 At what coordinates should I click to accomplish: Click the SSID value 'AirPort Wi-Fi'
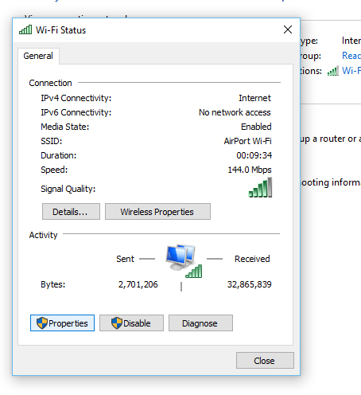[x=247, y=141]
